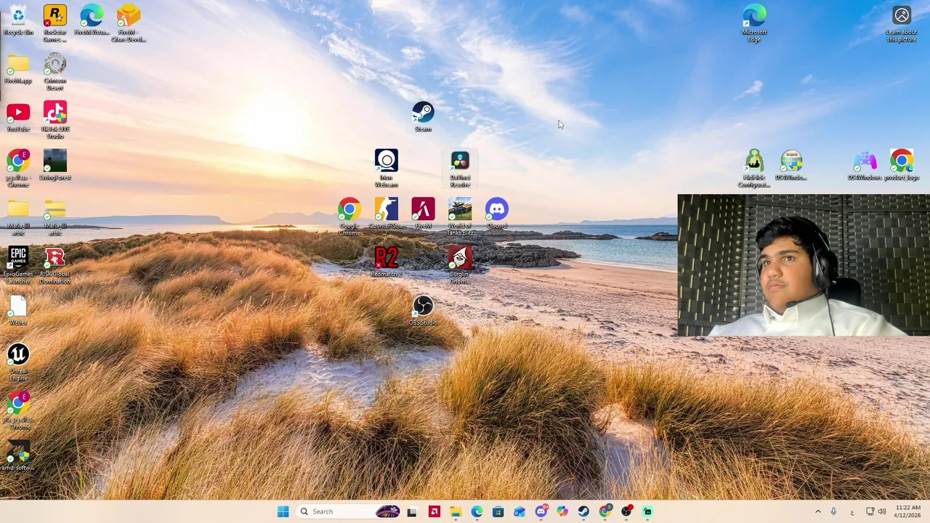Launch Rockstar Games shortcut on desktop
The width and height of the screenshot is (930, 523).
coord(54,23)
